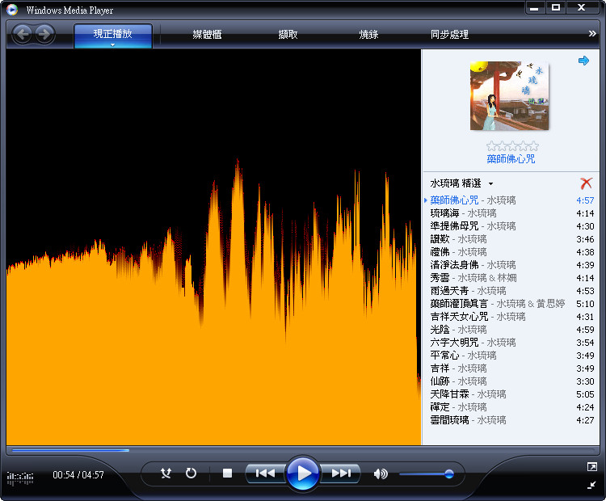Select the track 雲間琉璃
Image resolution: width=606 pixels, height=501 pixels.
point(511,420)
